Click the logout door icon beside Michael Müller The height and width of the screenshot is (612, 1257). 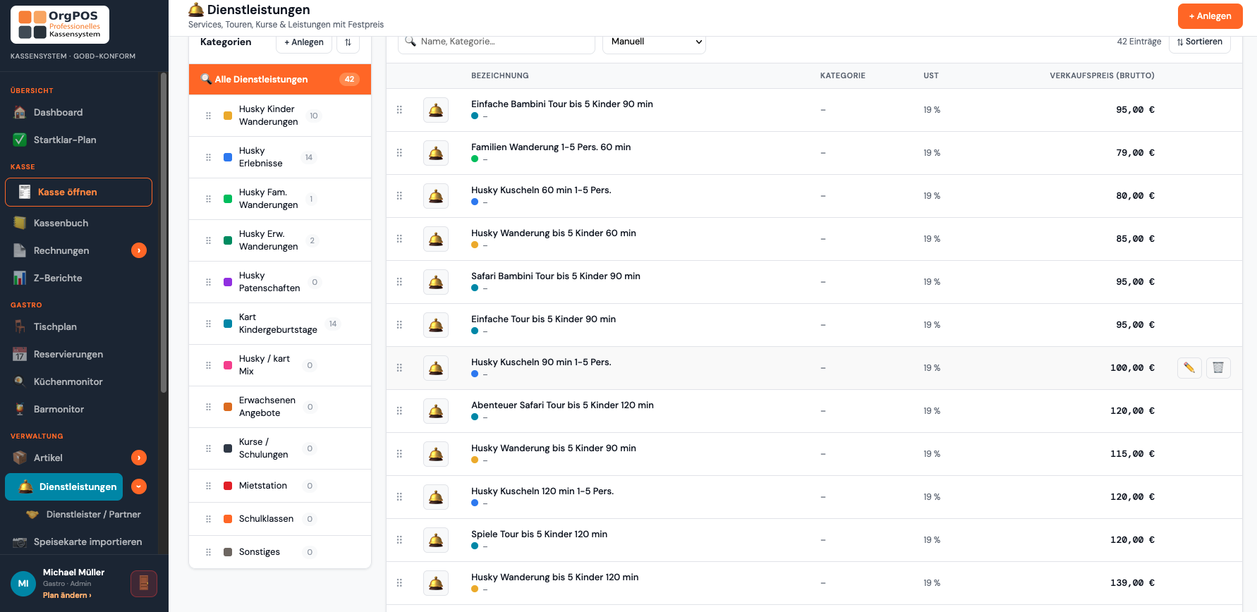[x=144, y=584]
